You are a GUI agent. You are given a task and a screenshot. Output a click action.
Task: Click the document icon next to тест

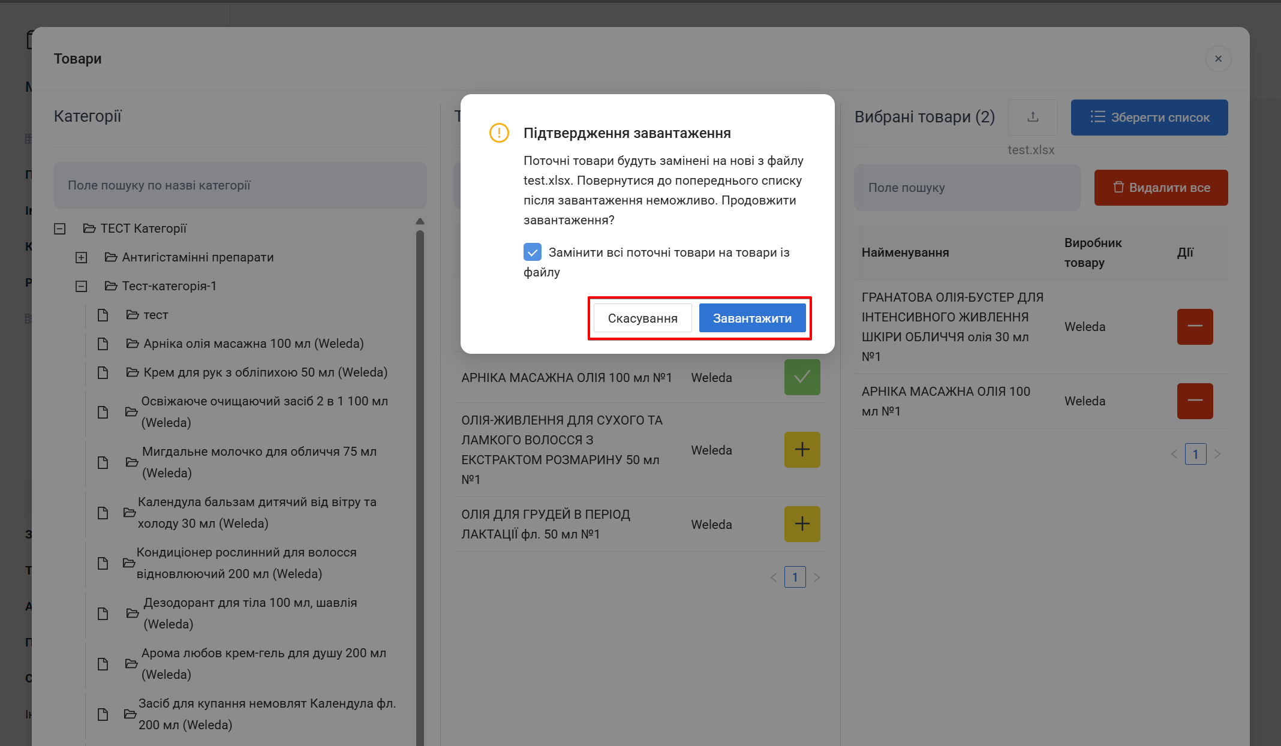point(103,315)
